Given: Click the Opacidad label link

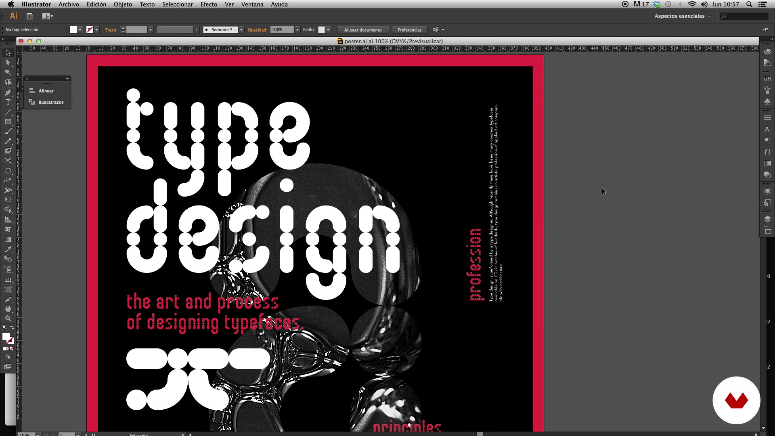Looking at the screenshot, I should pyautogui.click(x=258, y=30).
